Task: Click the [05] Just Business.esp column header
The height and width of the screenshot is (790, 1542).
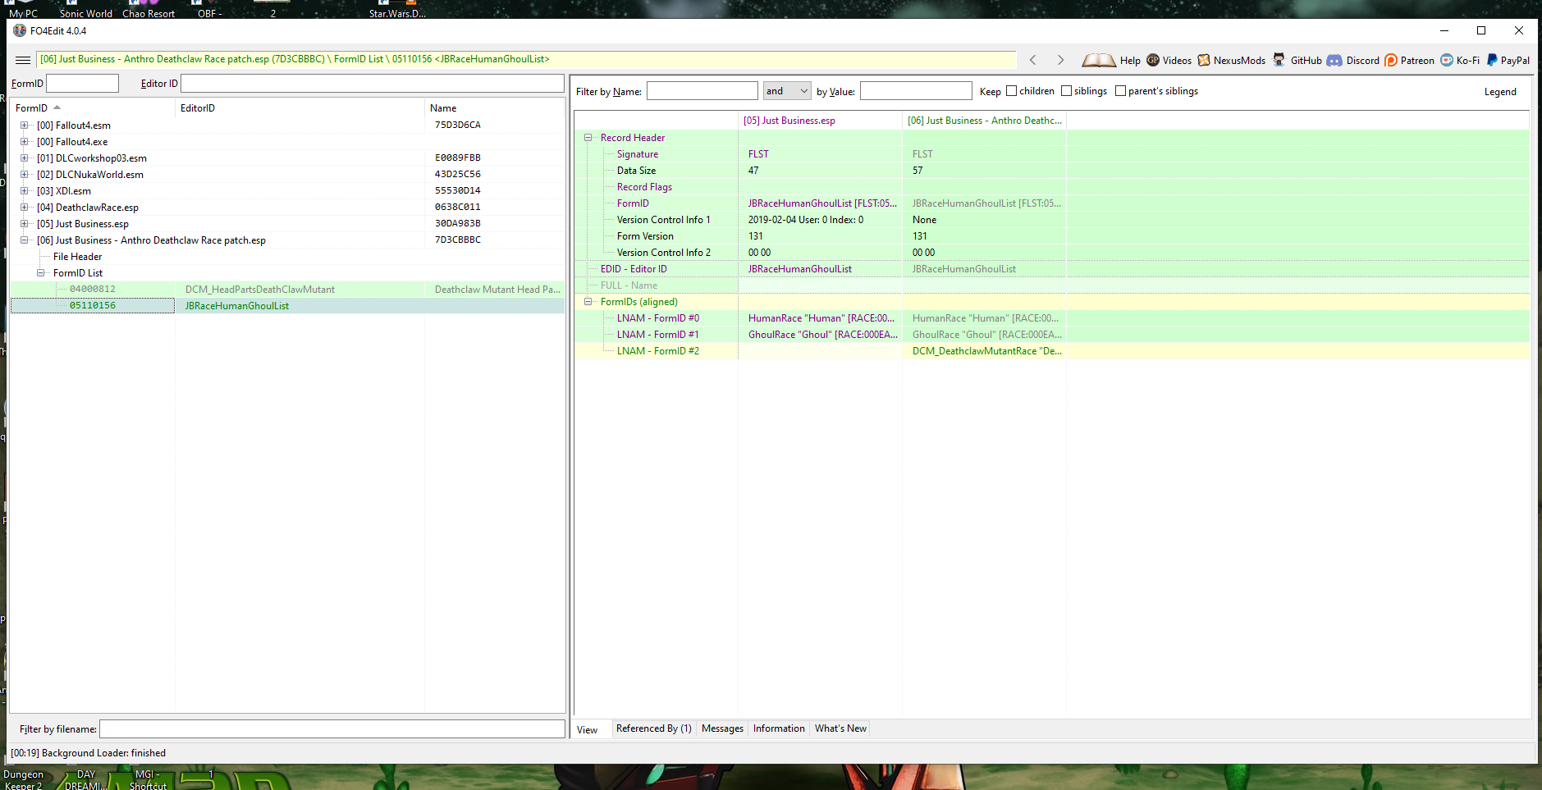Action: pos(821,121)
